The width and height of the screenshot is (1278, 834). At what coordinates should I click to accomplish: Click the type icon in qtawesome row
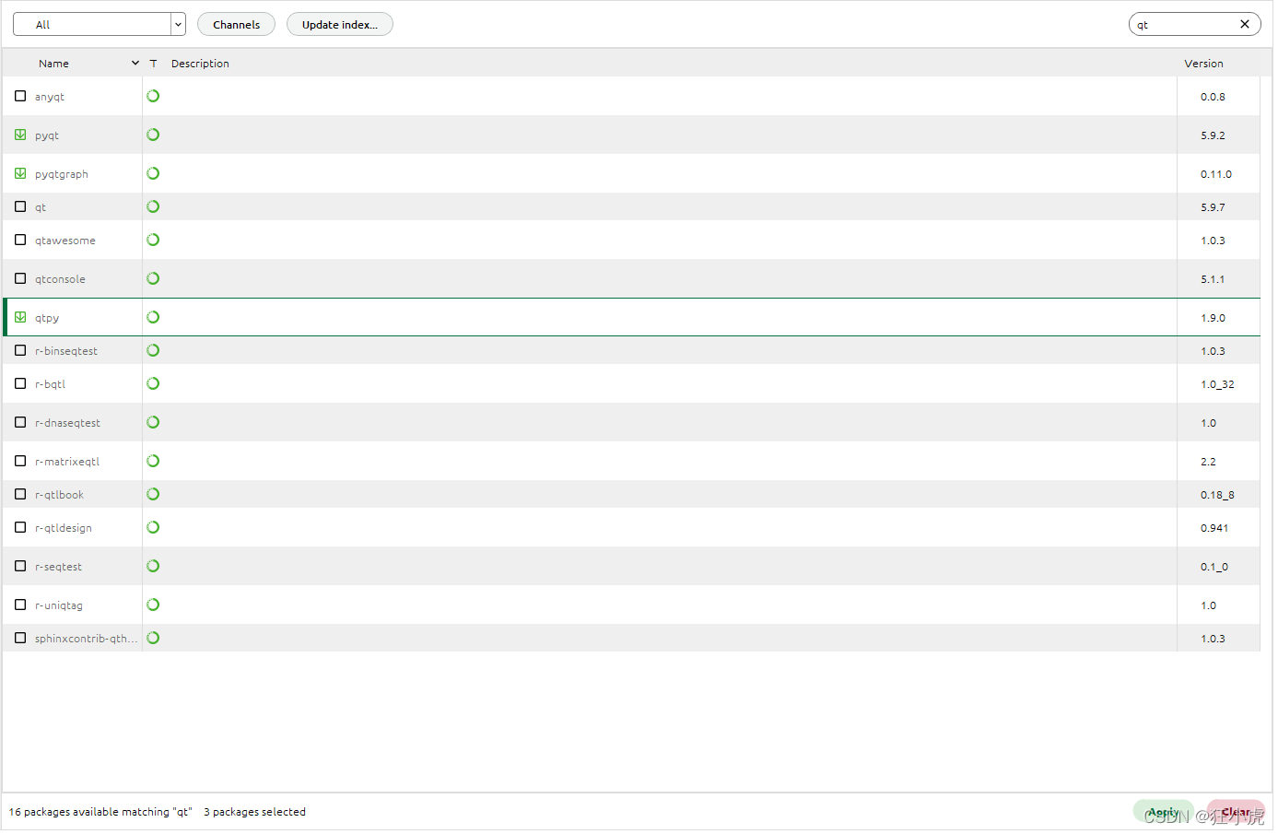(153, 240)
